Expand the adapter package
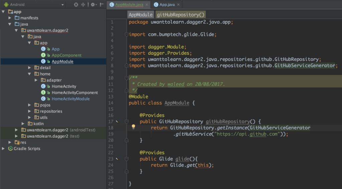This screenshot has height=189, width=342. tap(36, 80)
